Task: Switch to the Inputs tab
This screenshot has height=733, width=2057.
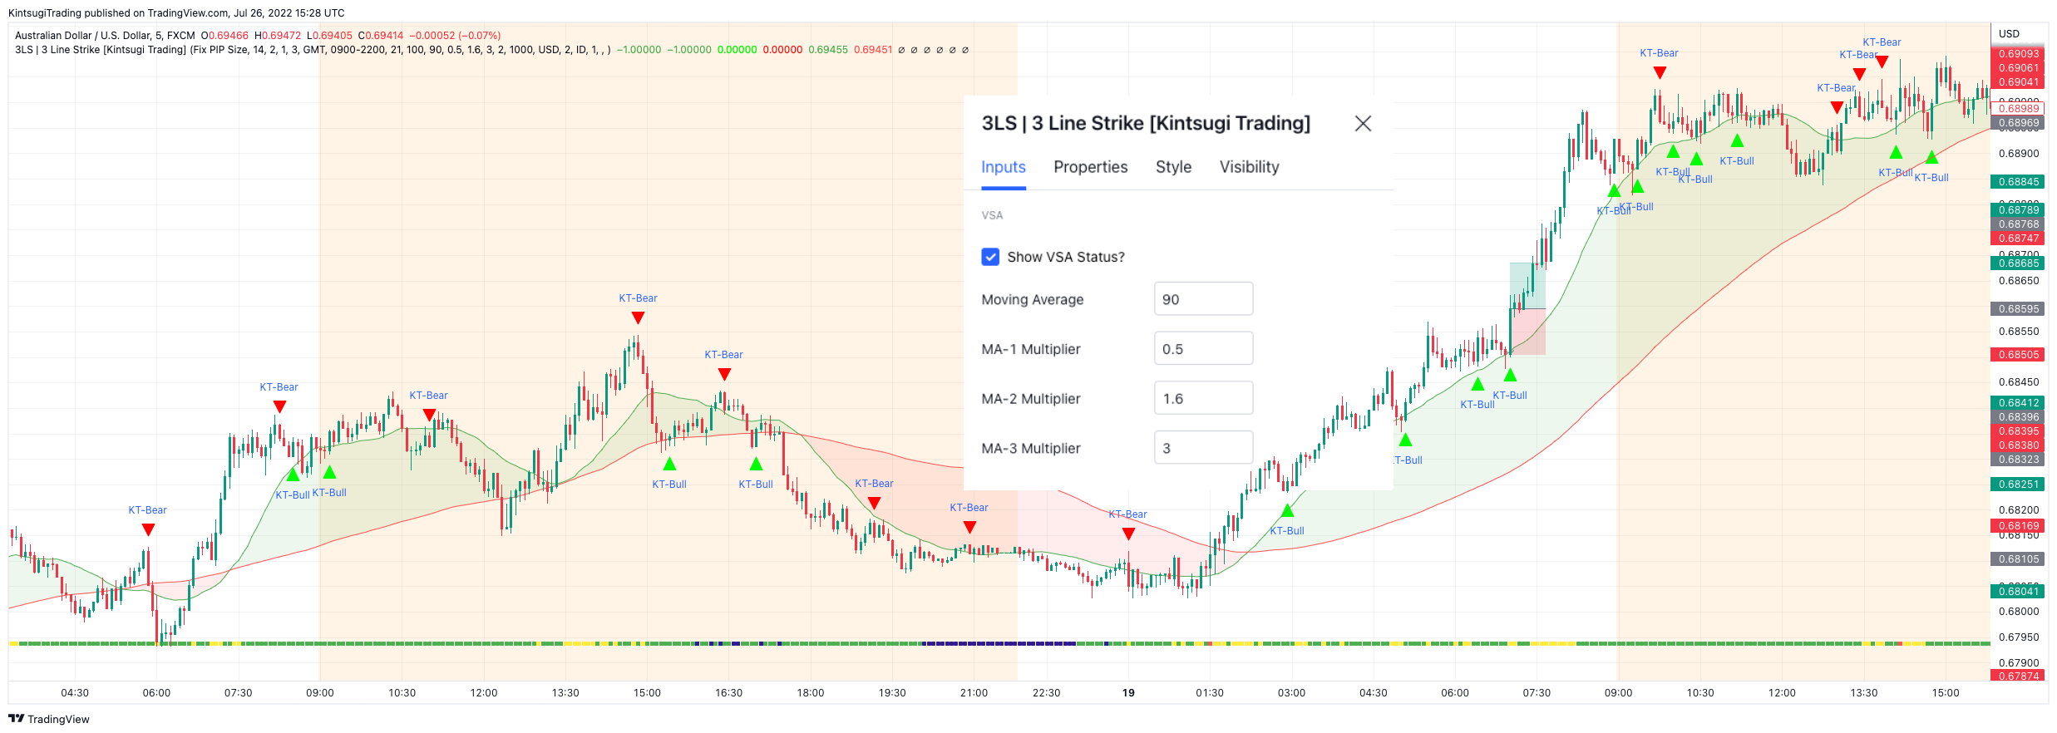Action: click(1004, 167)
